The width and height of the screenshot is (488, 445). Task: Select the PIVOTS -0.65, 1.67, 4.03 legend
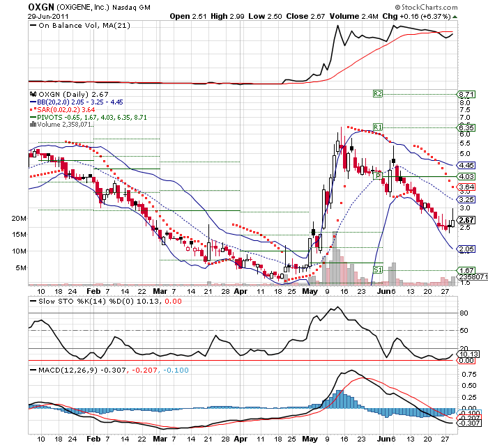[92, 118]
